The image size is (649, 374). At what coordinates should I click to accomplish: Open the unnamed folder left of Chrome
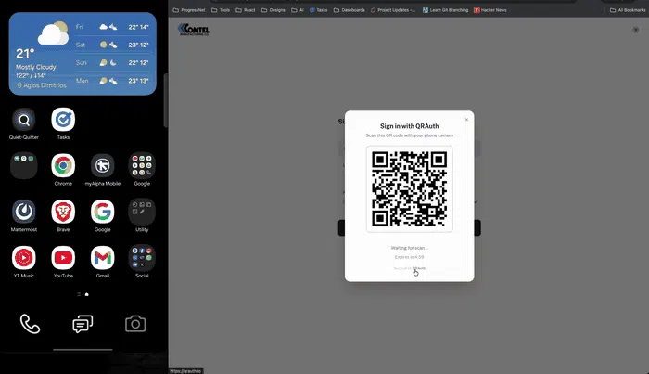(24, 166)
